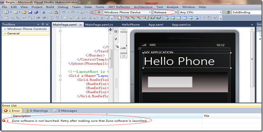Click the Add New Item toolbar icon

pyautogui.click(x=16, y=12)
